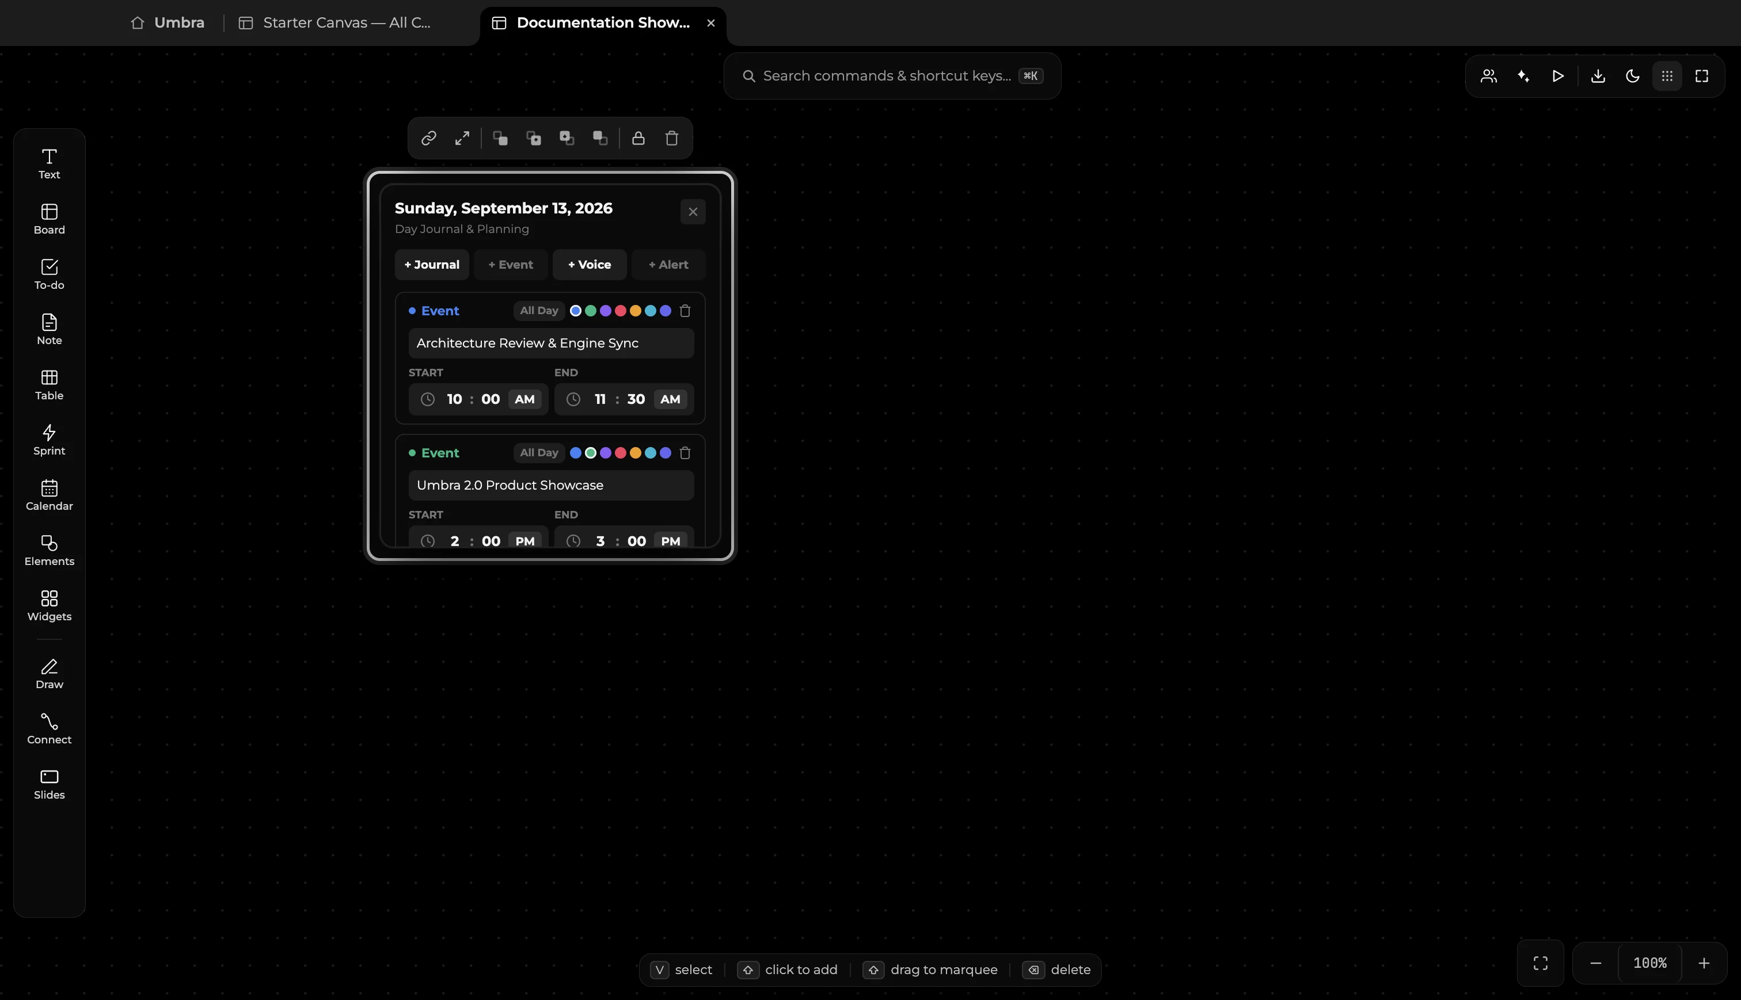Open the collaborators people icon
This screenshot has width=1741, height=1000.
pos(1489,75)
